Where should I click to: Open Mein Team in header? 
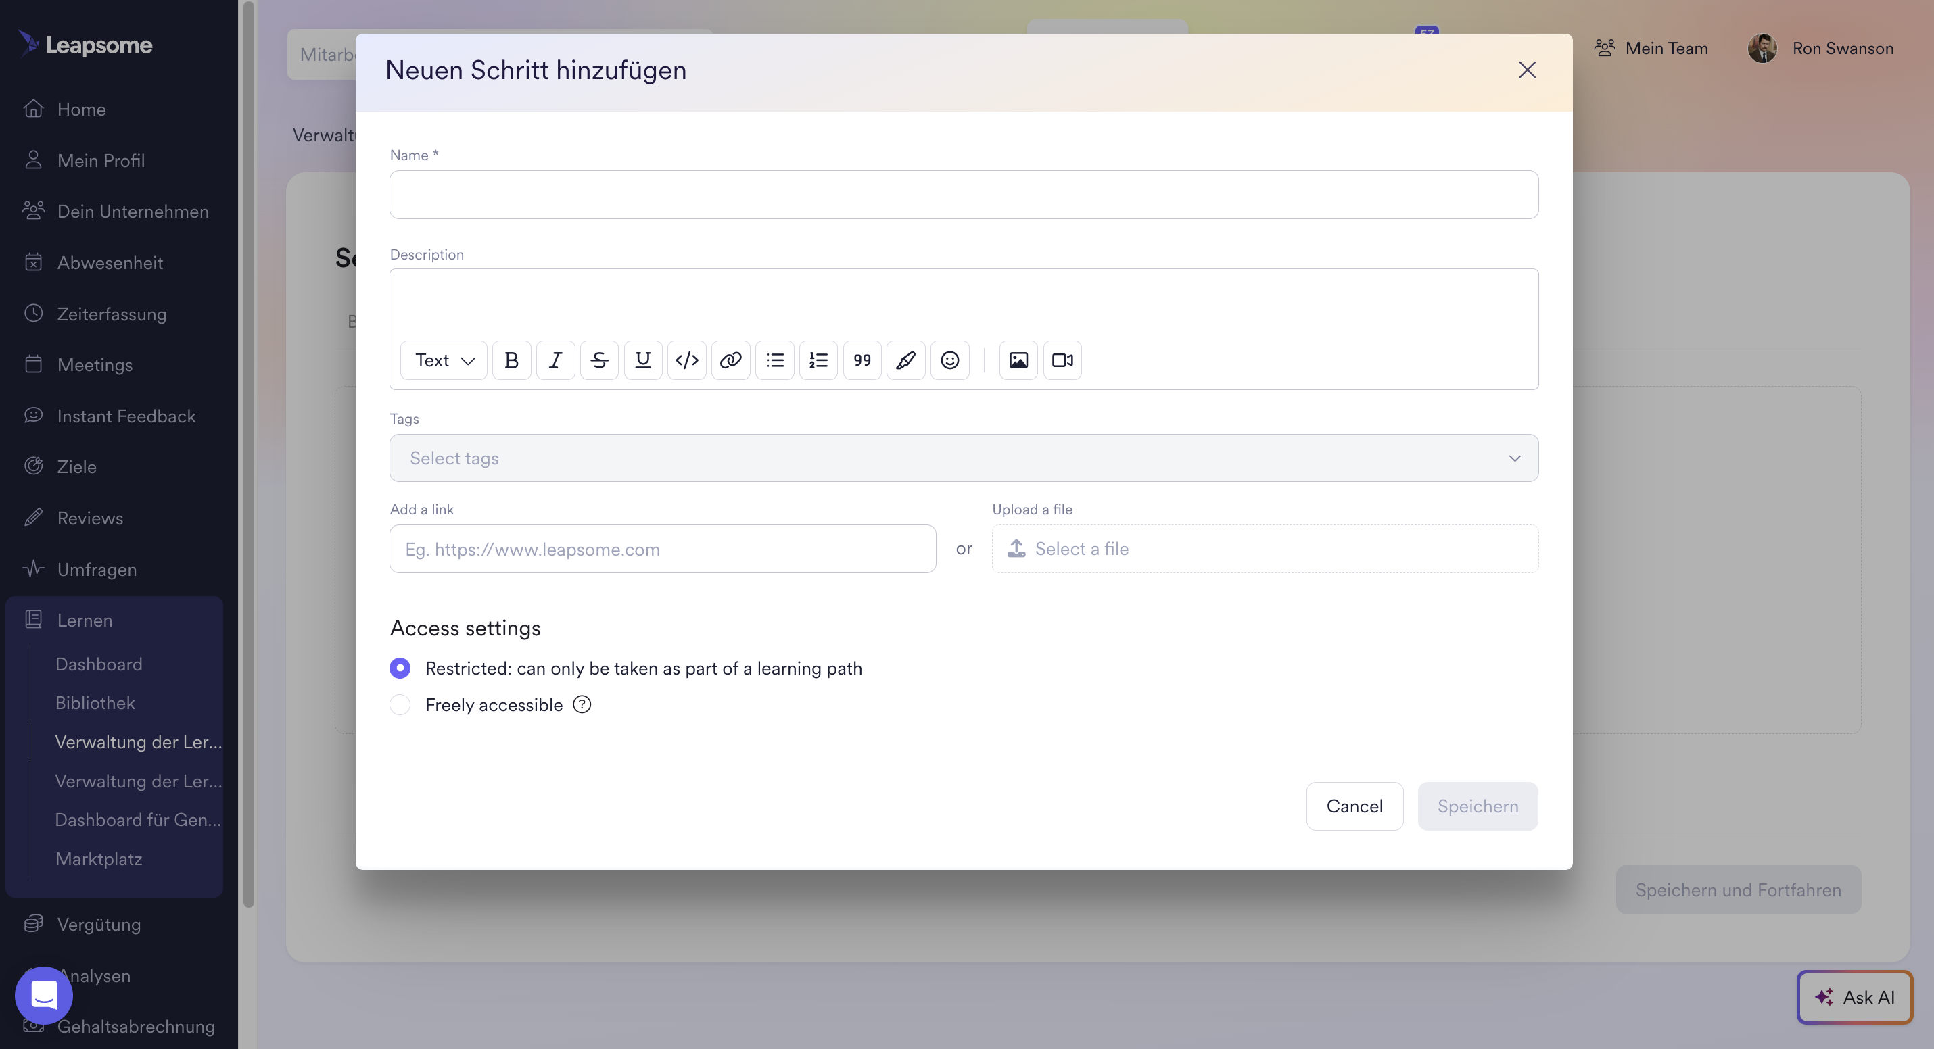coord(1651,48)
